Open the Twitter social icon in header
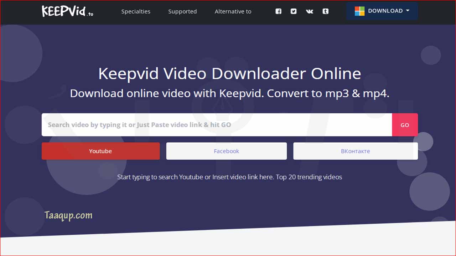The height and width of the screenshot is (256, 456). pos(294,11)
